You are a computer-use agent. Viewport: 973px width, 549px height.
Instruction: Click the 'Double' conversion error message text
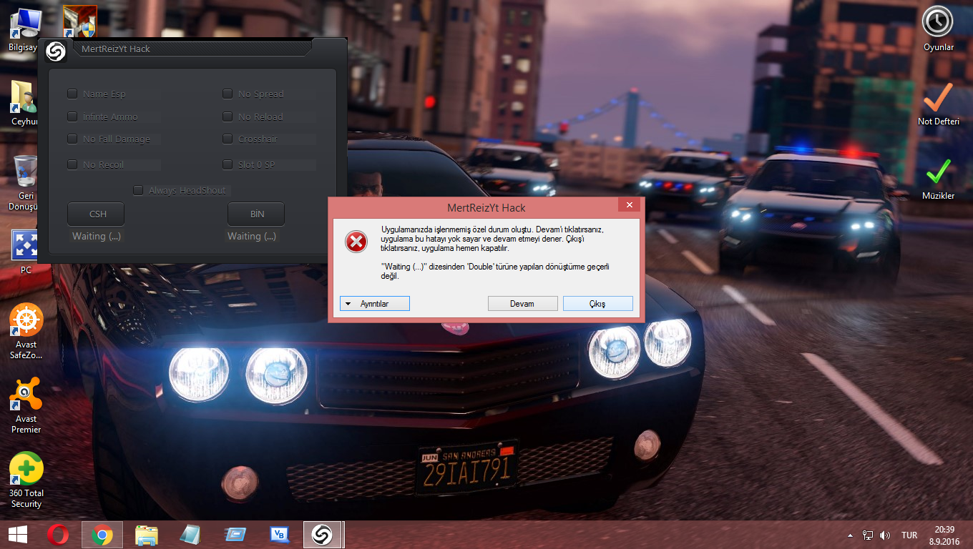tap(496, 271)
